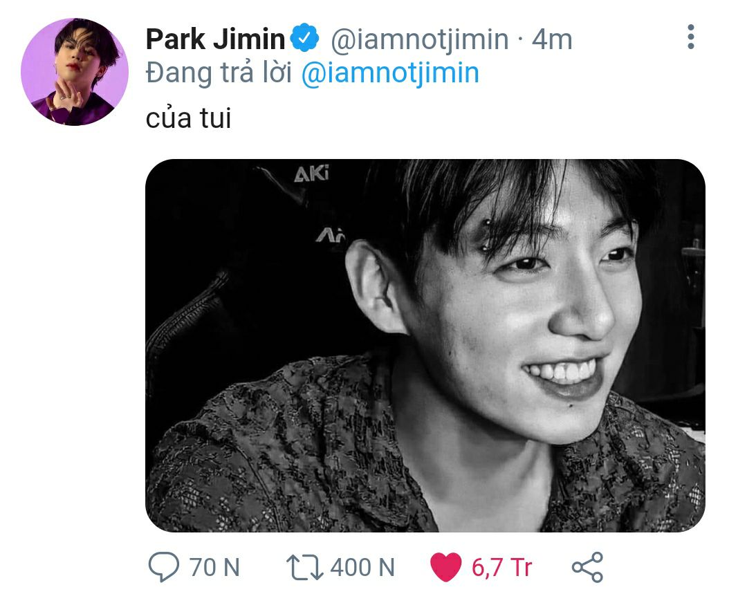This screenshot has width=747, height=594.
Task: Click the tweet text "của tui"
Action: [x=188, y=119]
